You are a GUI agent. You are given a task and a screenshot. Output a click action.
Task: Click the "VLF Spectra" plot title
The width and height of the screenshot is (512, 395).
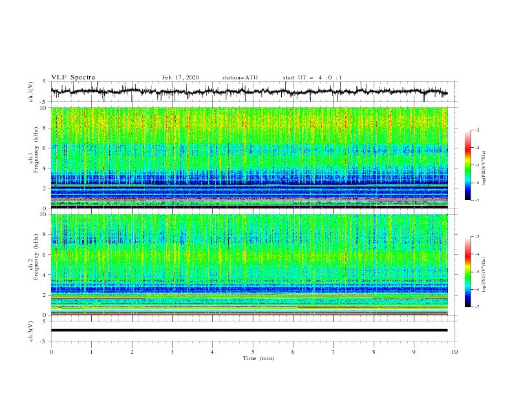point(73,77)
